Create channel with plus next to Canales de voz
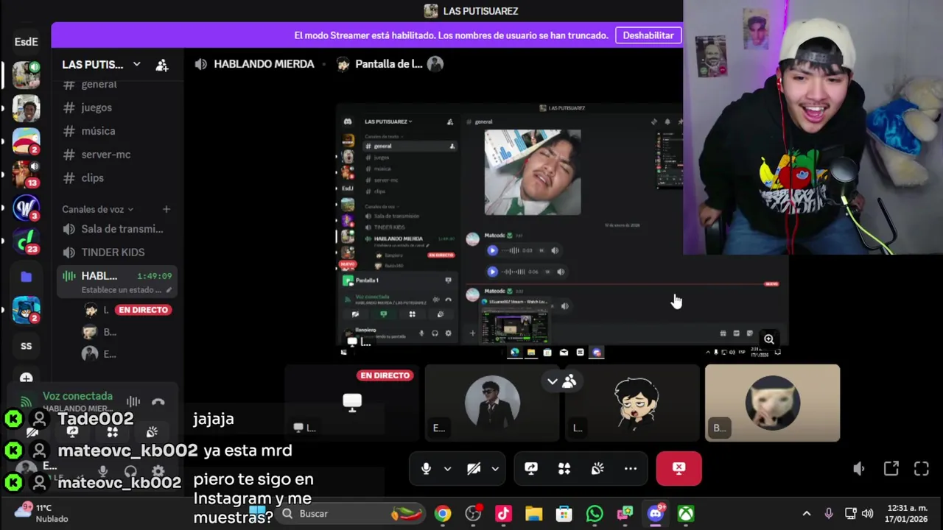The width and height of the screenshot is (943, 530). 166,209
